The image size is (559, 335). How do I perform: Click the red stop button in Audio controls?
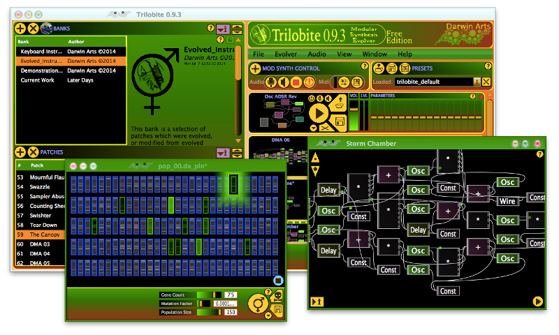tap(297, 82)
